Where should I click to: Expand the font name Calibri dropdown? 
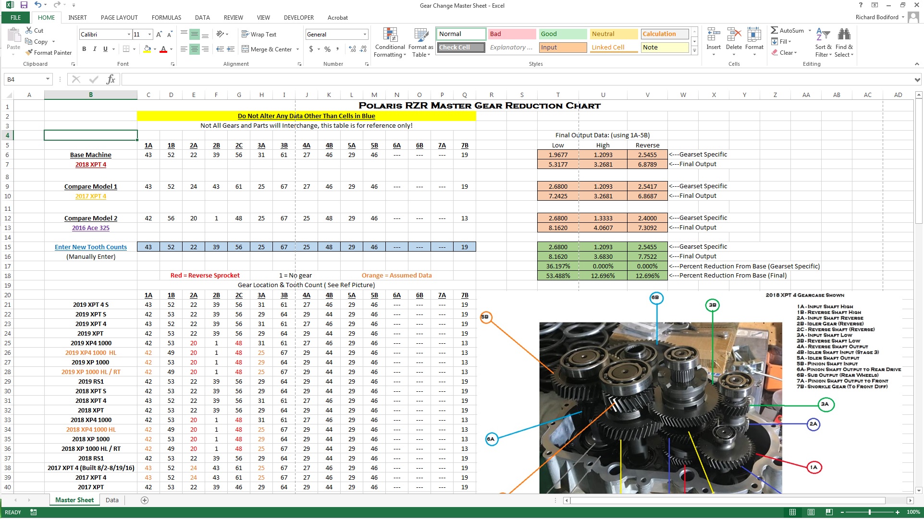coord(129,34)
